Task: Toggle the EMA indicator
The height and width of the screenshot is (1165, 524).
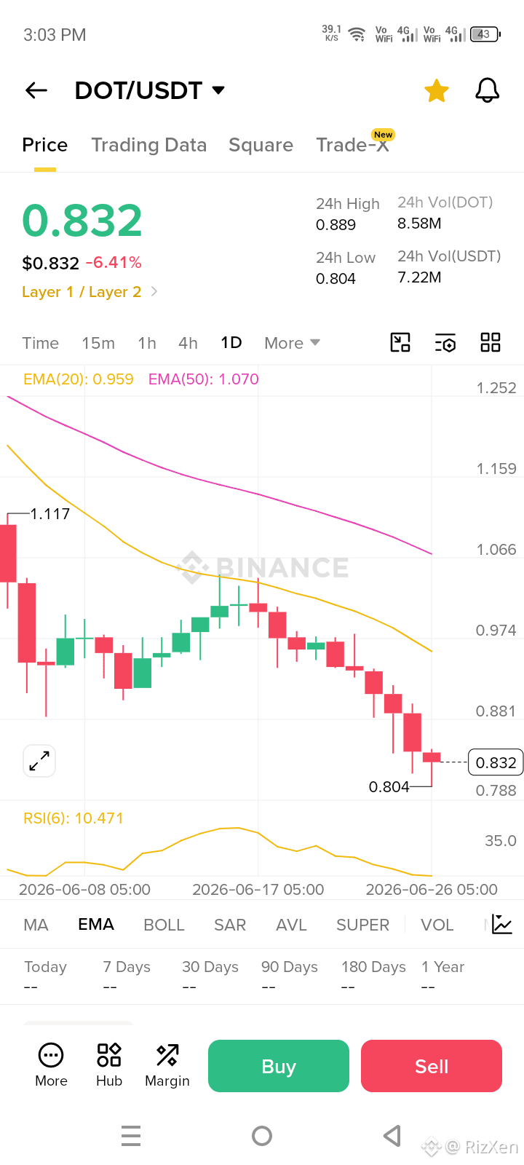Action: tap(96, 925)
